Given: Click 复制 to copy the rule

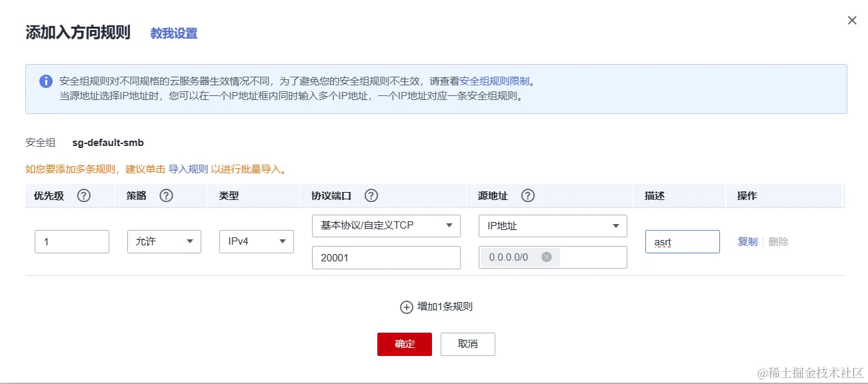Looking at the screenshot, I should pyautogui.click(x=747, y=242).
